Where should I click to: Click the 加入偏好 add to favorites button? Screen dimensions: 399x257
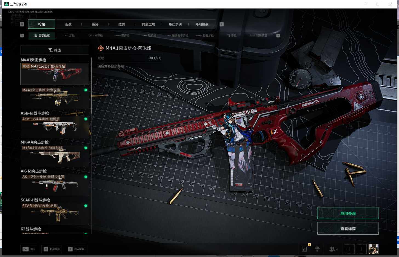coord(76,249)
